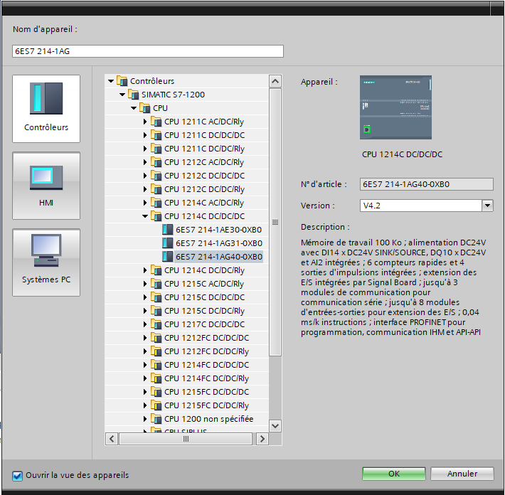505x495 pixels.
Task: Collapse the CPU 1214C DC/DC/DC node
Action: (145, 216)
